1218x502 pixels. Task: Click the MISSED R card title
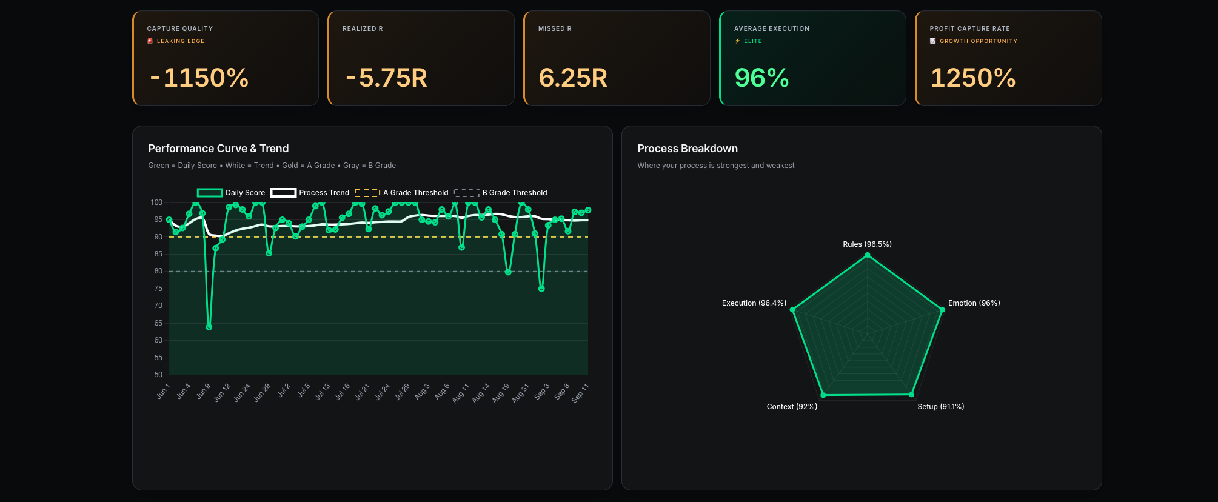(x=555, y=28)
